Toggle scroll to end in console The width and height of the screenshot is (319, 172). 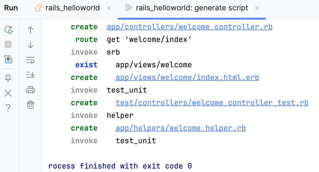click(30, 75)
